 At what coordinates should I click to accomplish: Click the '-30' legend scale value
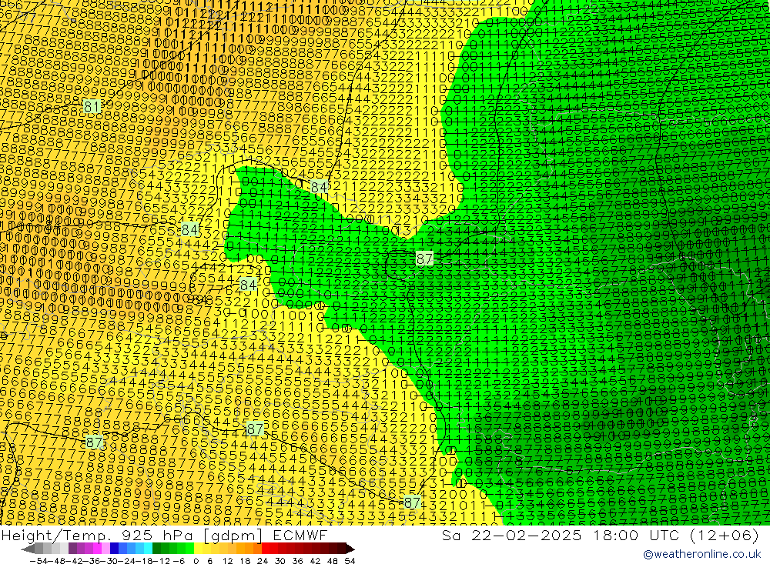coord(109,561)
